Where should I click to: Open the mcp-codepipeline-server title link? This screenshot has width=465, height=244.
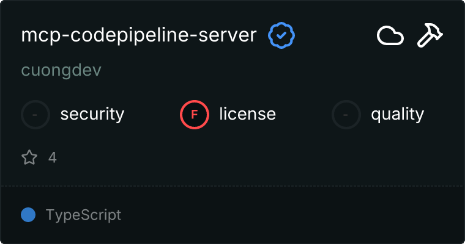pyautogui.click(x=139, y=36)
